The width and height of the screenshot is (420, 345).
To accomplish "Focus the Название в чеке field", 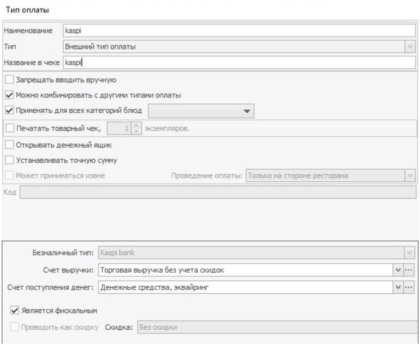I will pos(239,62).
